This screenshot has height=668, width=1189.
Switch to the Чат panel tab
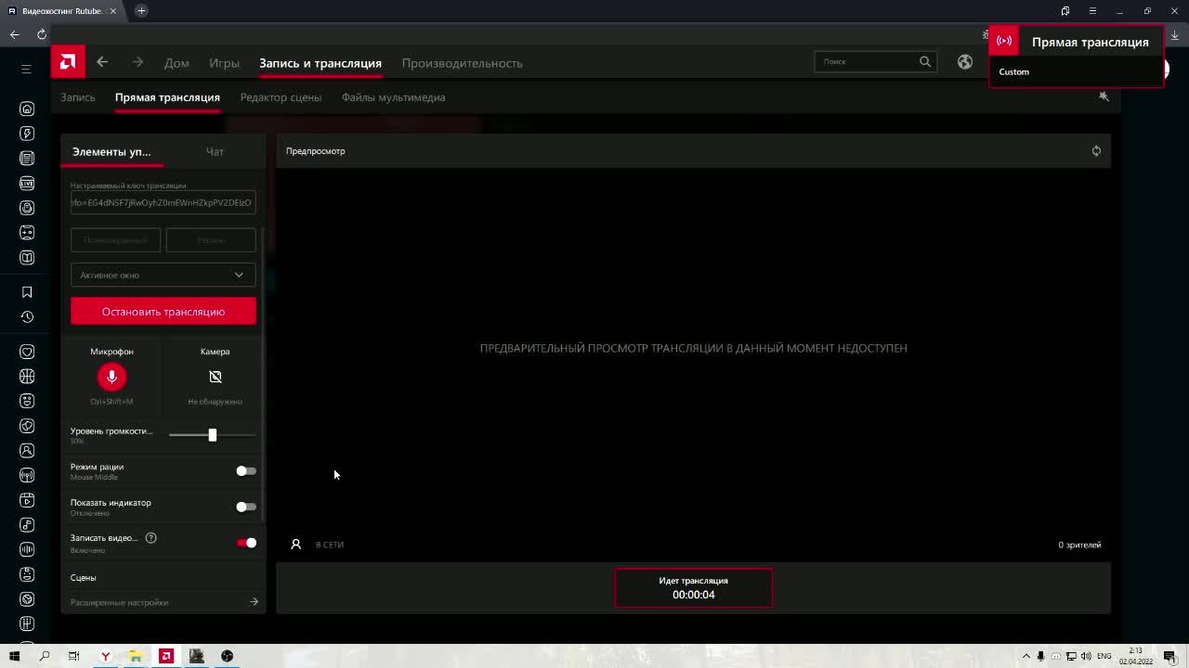tap(215, 151)
